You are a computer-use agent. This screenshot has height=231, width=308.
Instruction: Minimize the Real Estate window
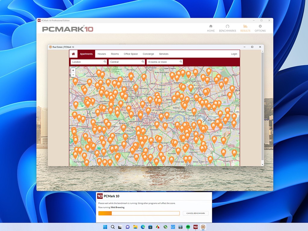[x=245, y=47]
